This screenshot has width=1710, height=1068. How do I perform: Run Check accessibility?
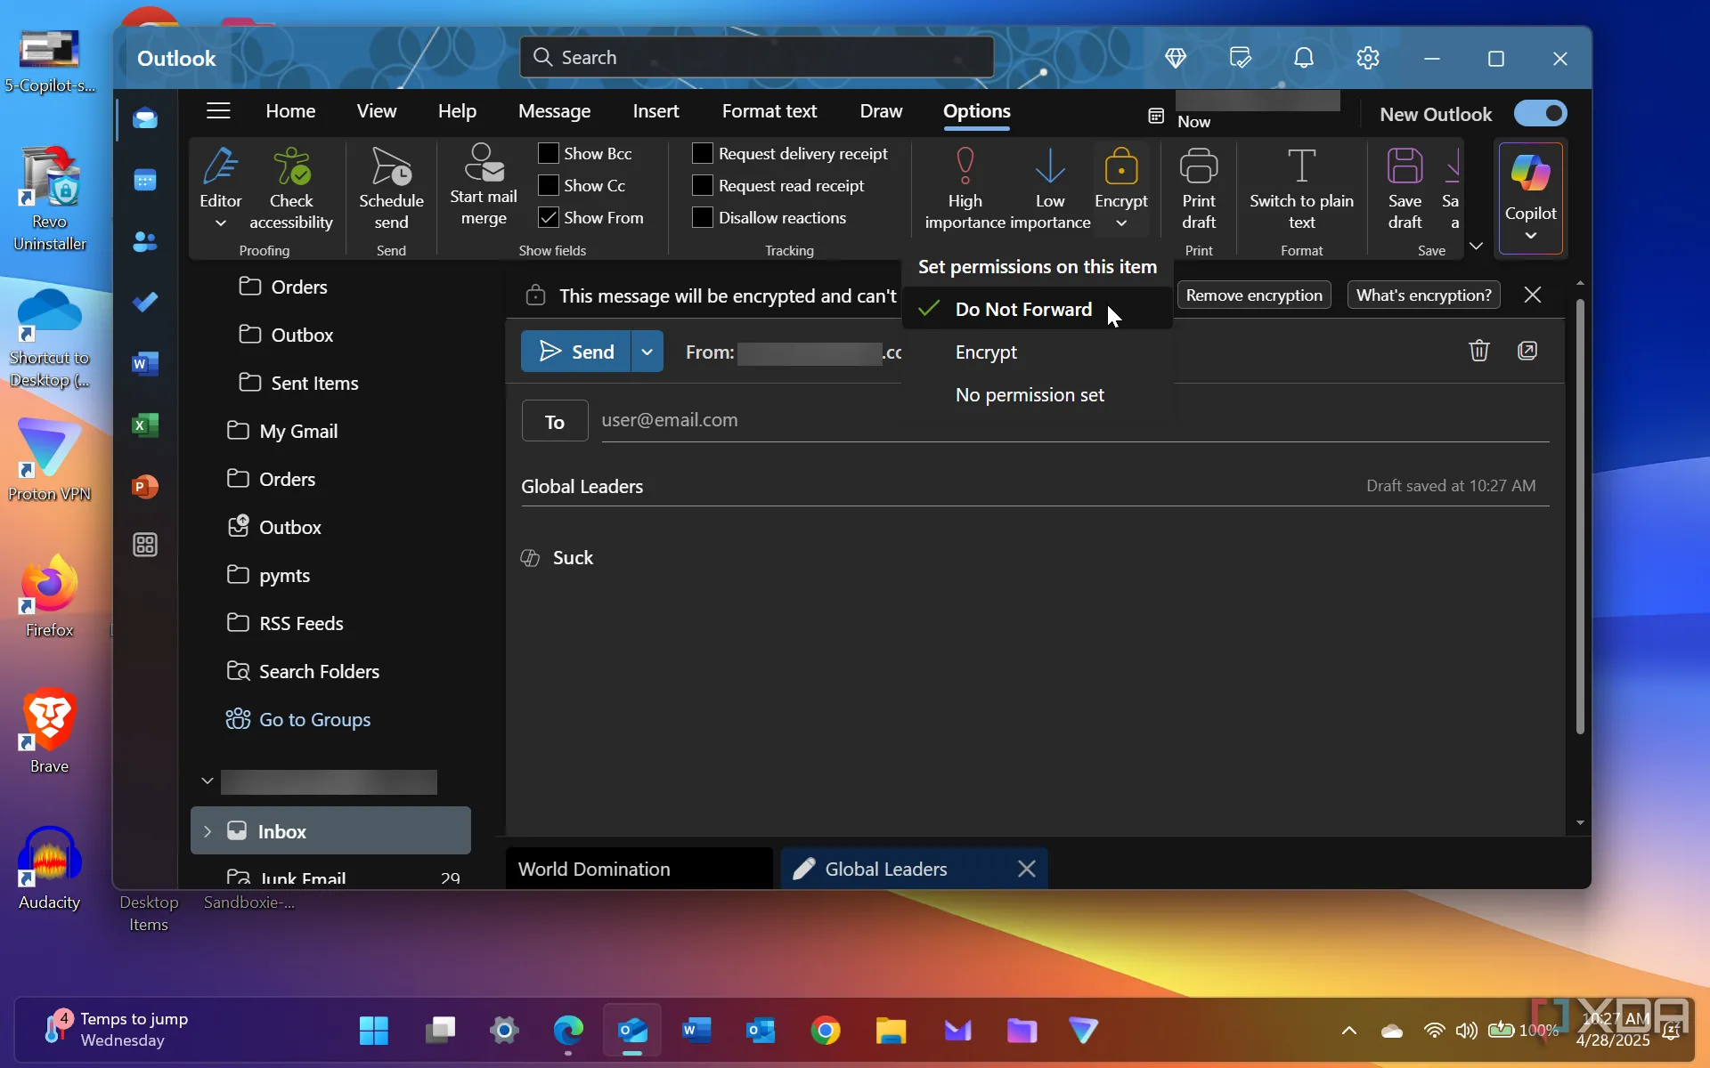click(291, 189)
